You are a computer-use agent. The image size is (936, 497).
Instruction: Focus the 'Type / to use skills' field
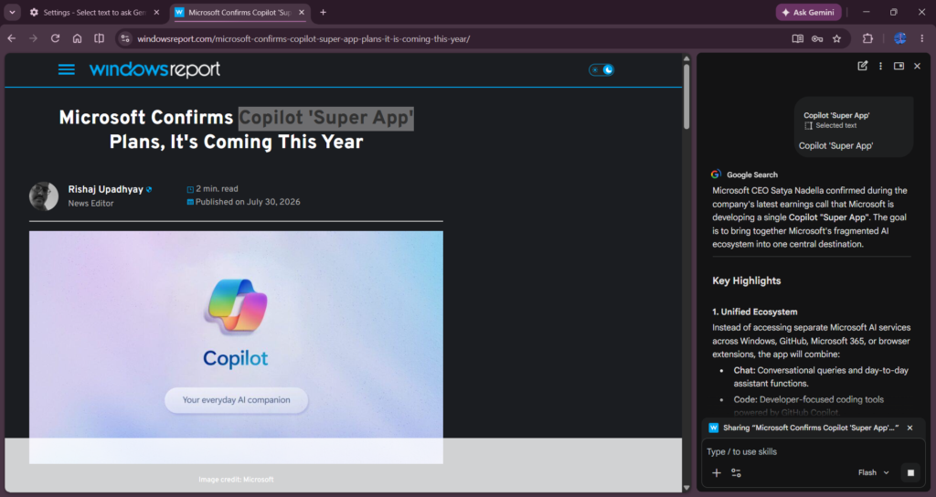[x=813, y=451]
